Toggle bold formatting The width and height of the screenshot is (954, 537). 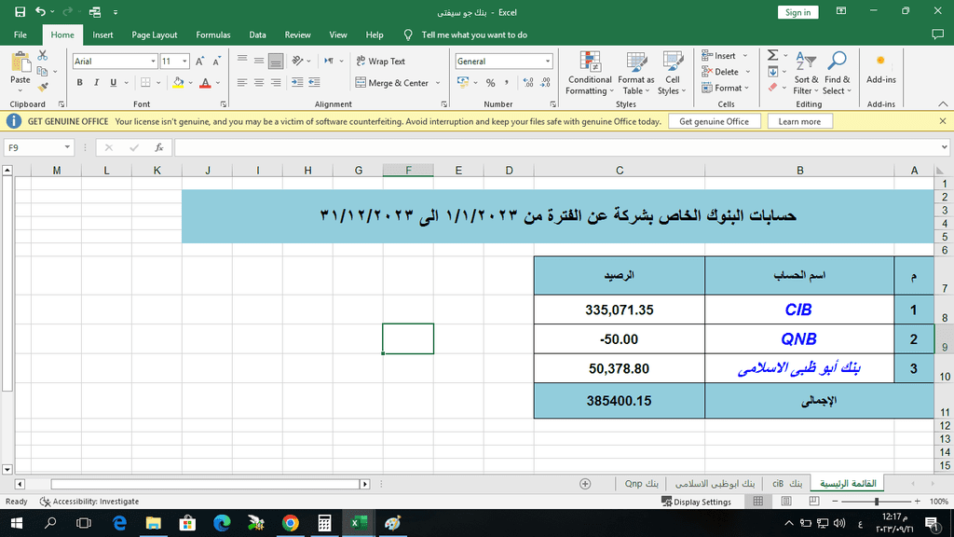pos(80,82)
